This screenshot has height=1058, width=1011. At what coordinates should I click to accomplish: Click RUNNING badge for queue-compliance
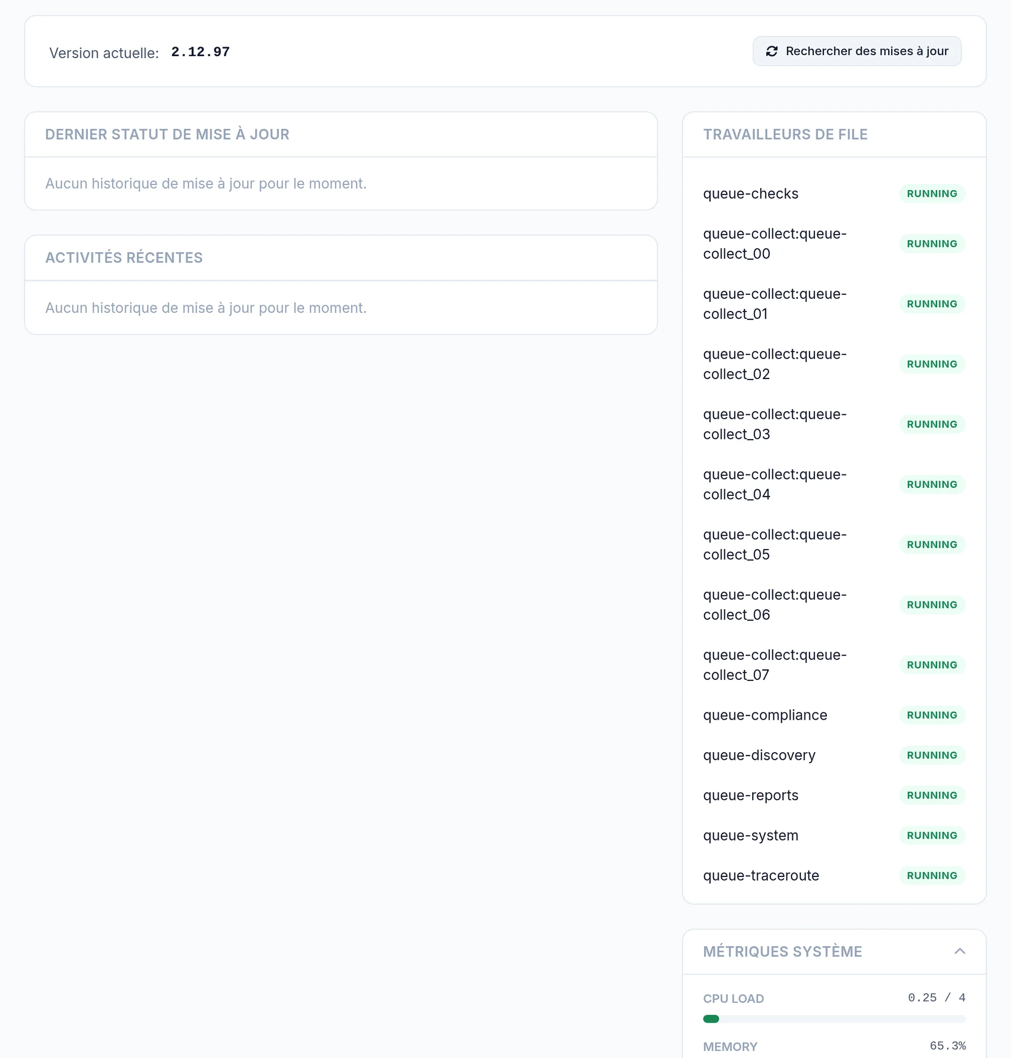(932, 715)
